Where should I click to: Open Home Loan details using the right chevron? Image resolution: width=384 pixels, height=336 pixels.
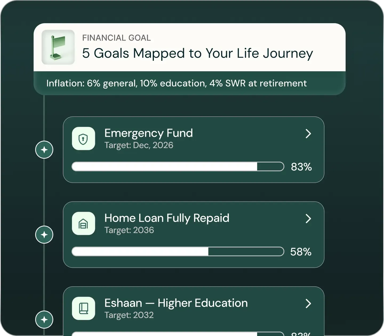(x=308, y=219)
